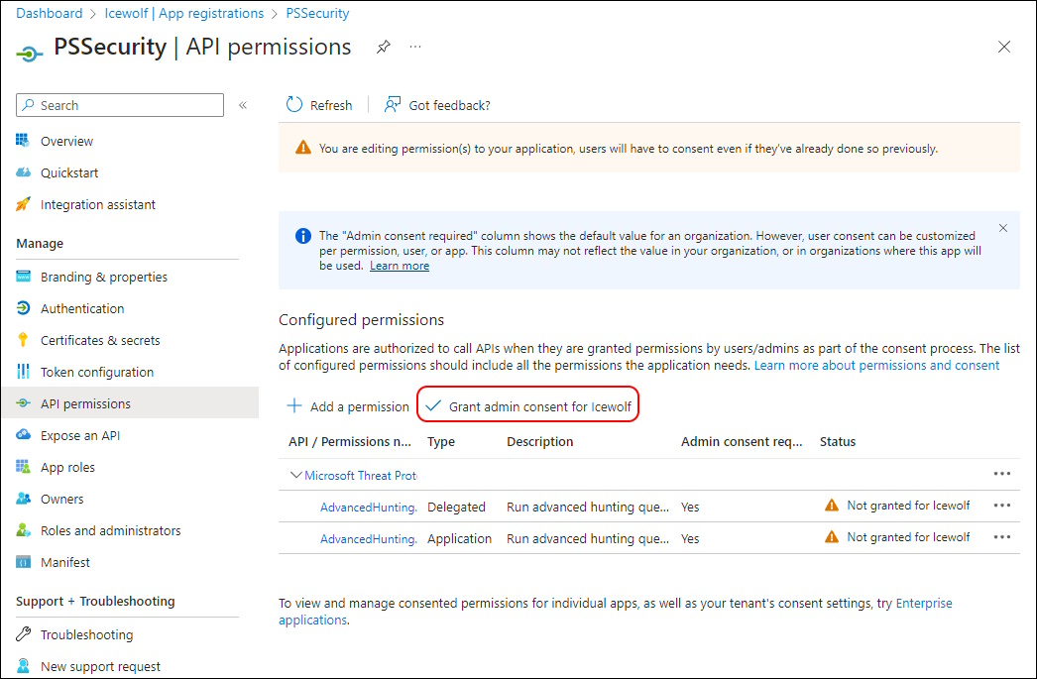The image size is (1037, 679).
Task: Click Add a permission
Action: tap(348, 406)
